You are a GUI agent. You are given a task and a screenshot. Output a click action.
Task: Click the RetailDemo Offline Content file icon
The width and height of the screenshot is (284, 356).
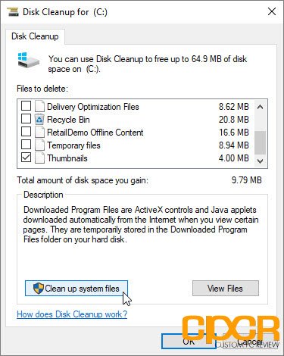click(x=39, y=132)
